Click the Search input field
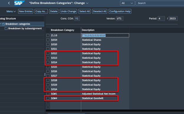 [160, 3]
